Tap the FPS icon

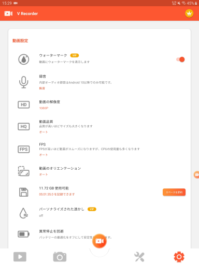(24, 149)
